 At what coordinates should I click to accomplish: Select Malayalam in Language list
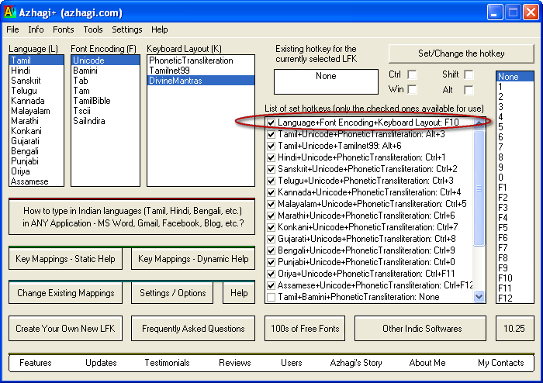coord(36,111)
